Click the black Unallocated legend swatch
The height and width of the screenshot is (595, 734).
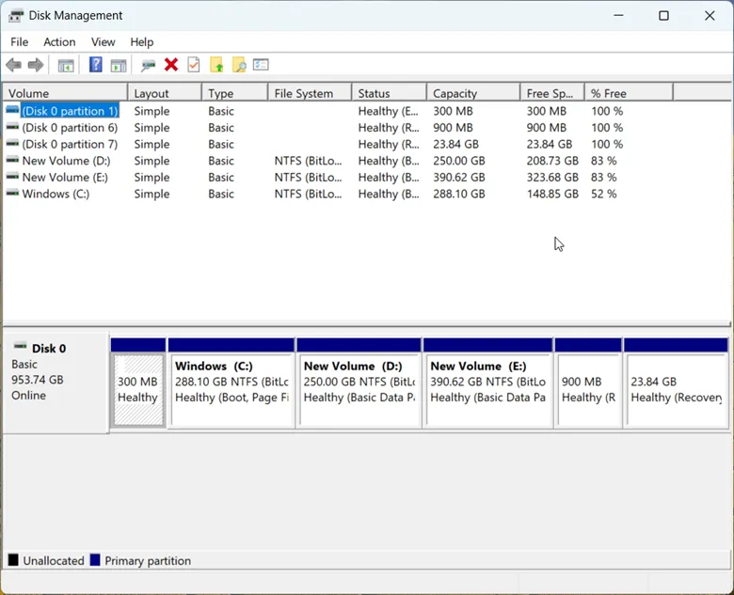pos(13,560)
